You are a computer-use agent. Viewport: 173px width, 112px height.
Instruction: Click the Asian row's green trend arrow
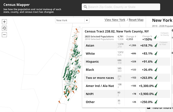[156, 45]
